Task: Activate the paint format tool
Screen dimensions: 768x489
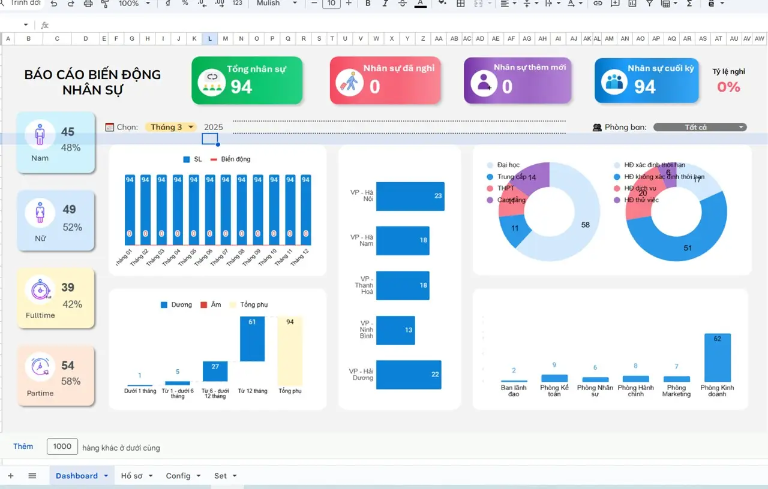Action: point(105,4)
